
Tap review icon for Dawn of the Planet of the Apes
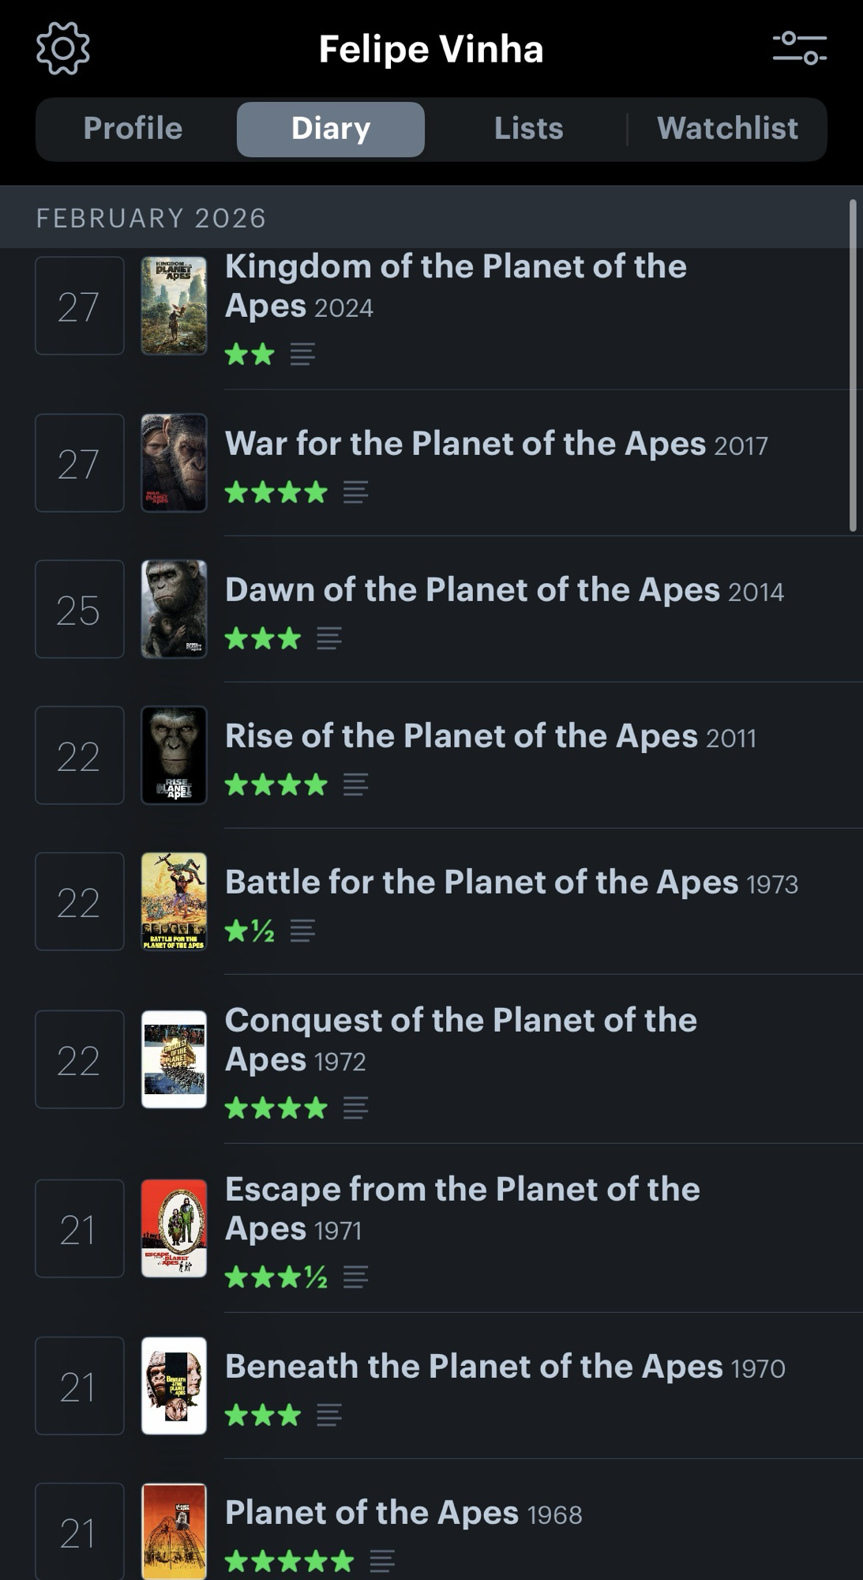pyautogui.click(x=329, y=638)
